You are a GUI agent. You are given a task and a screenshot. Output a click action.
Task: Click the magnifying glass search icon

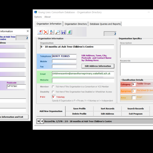[58, 32]
